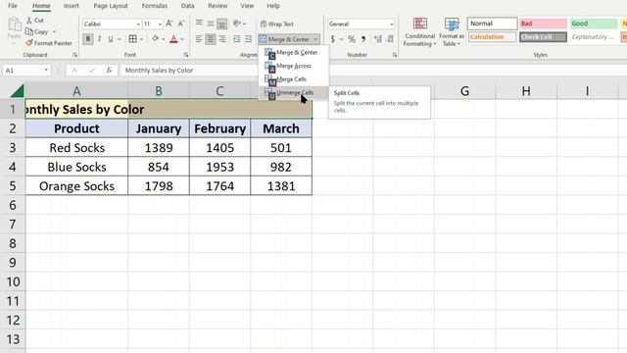The width and height of the screenshot is (627, 353).
Task: Apply the Good cell style
Action: 594,24
